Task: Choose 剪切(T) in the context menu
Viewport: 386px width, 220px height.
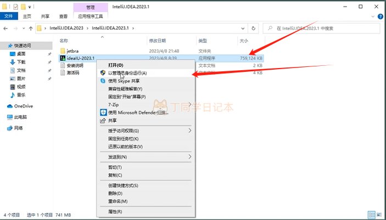Action: (146, 167)
